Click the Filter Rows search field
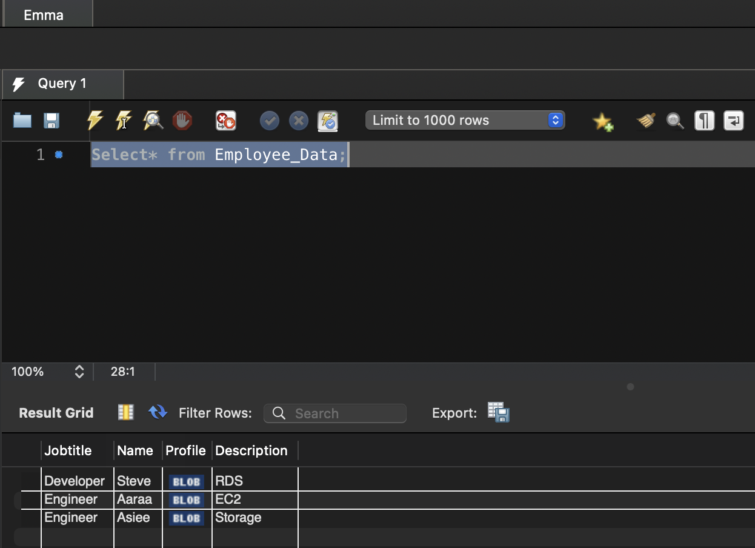Image resolution: width=755 pixels, height=548 pixels. coord(335,413)
